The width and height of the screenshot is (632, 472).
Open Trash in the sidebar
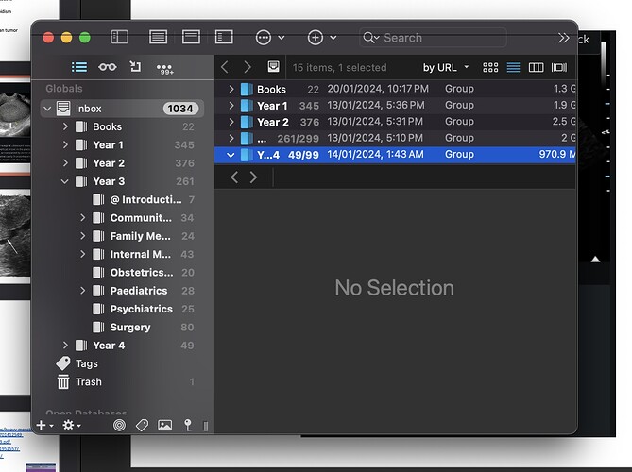tap(88, 382)
